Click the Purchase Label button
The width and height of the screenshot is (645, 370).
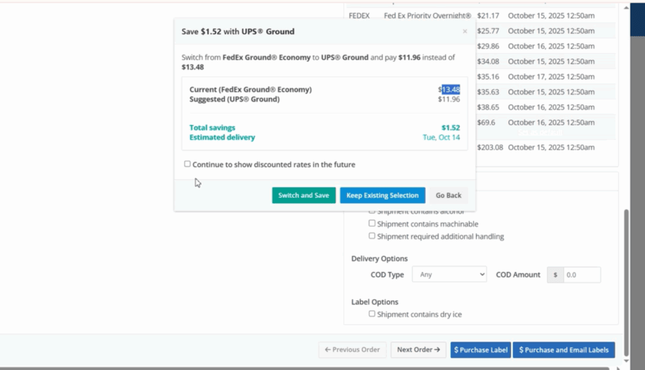click(x=480, y=350)
